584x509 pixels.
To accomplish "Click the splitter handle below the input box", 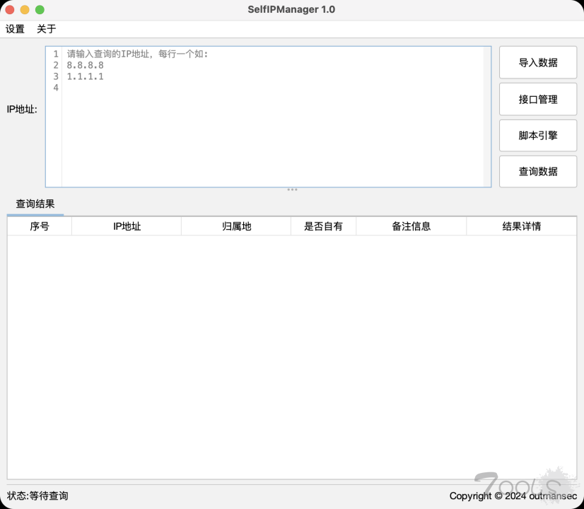I will coord(293,189).
